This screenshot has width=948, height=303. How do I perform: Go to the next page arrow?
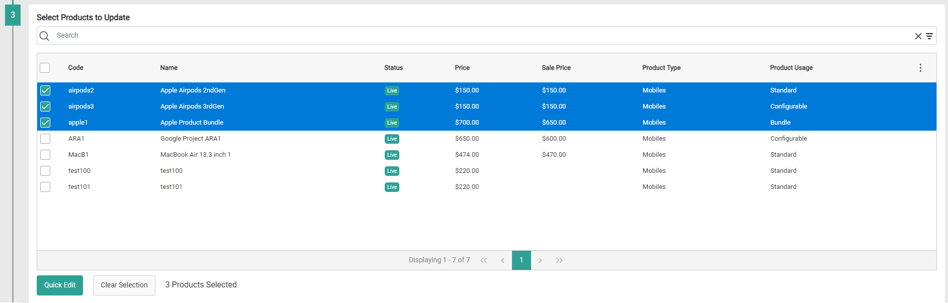tap(540, 260)
